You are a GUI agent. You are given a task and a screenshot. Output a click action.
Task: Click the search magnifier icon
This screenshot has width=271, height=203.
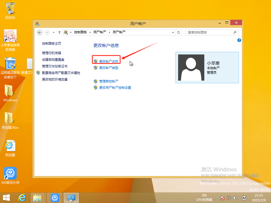coord(235,32)
